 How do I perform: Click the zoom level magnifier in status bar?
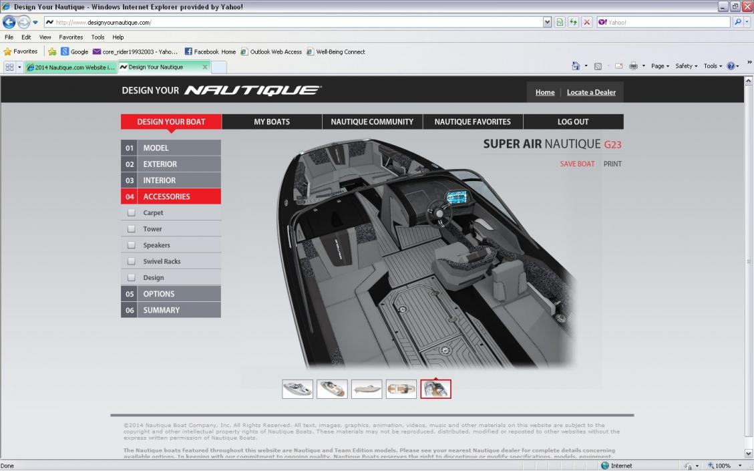(x=711, y=466)
